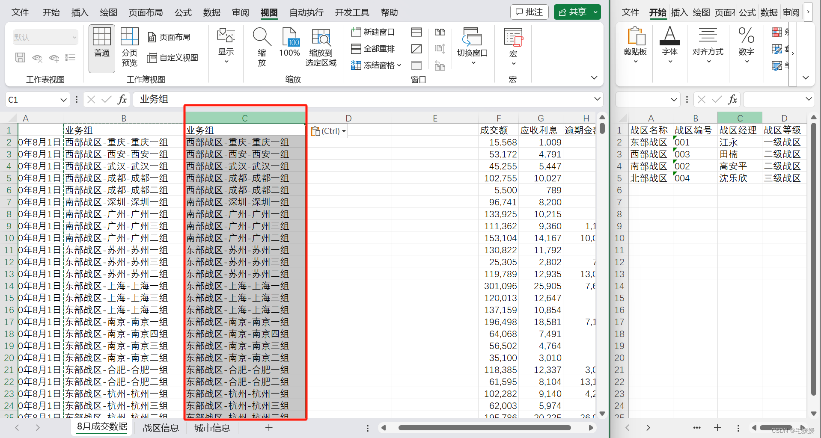
Task: Open Freeze Panes (冻结窗格) menu
Action: [x=376, y=65]
